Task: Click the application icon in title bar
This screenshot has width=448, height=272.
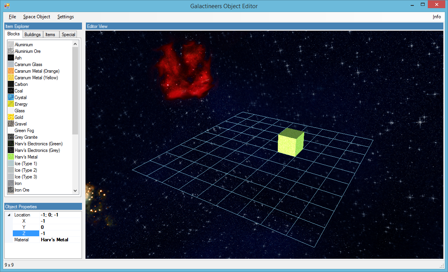Action: pos(7,6)
